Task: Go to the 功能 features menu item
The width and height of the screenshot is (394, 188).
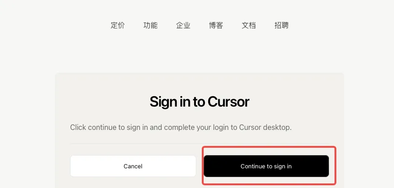Action: click(x=150, y=25)
